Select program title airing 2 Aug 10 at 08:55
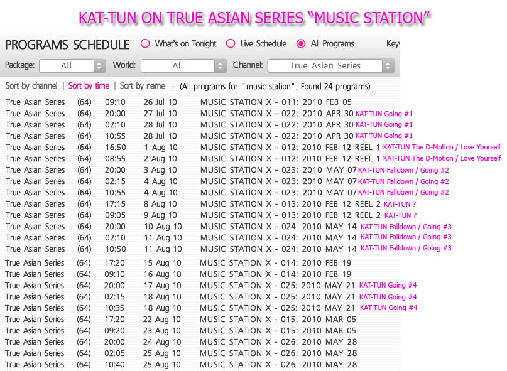This screenshot has height=371, width=507. pyautogui.click(x=290, y=159)
